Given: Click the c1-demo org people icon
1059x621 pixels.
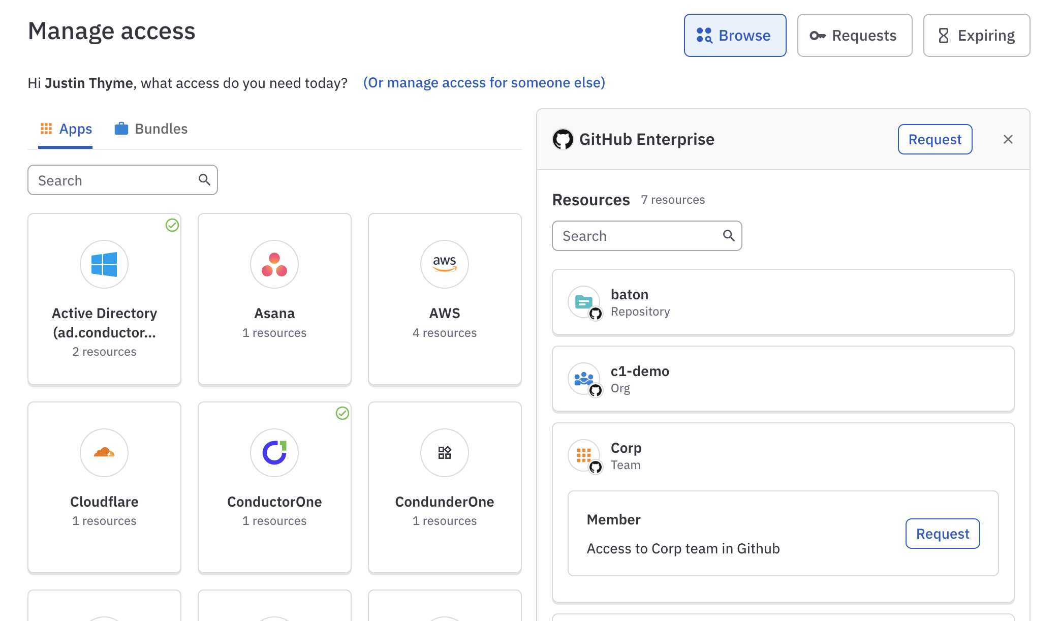Looking at the screenshot, I should [x=583, y=379].
